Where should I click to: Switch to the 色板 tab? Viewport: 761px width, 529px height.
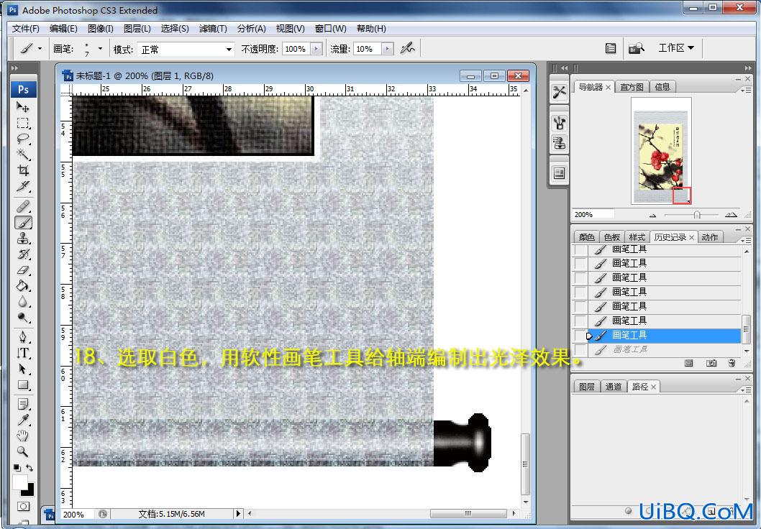(612, 237)
